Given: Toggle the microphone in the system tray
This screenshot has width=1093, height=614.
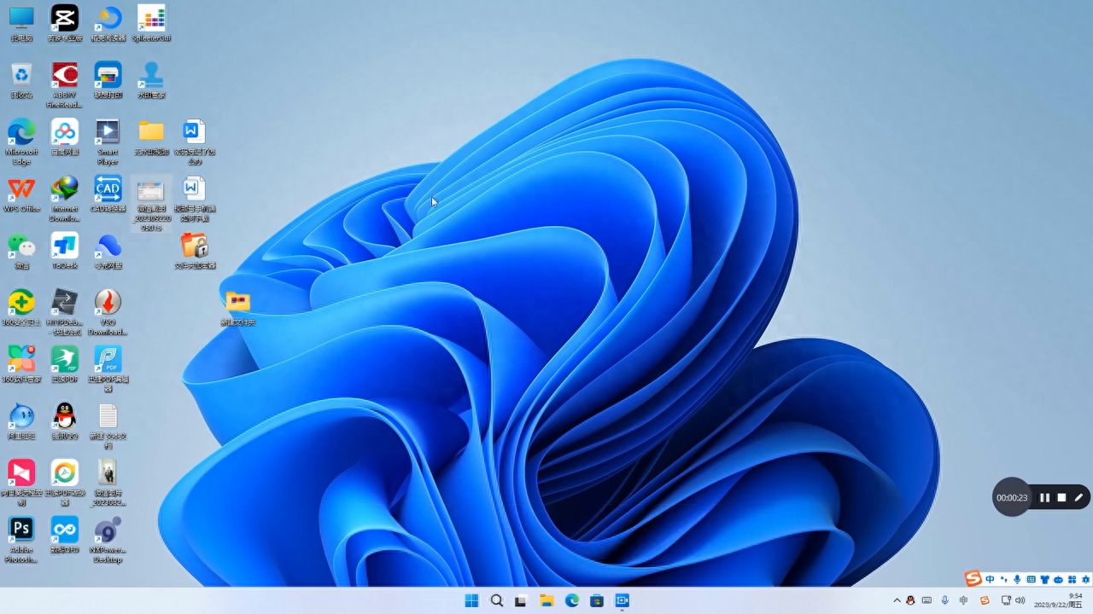Looking at the screenshot, I should (944, 600).
